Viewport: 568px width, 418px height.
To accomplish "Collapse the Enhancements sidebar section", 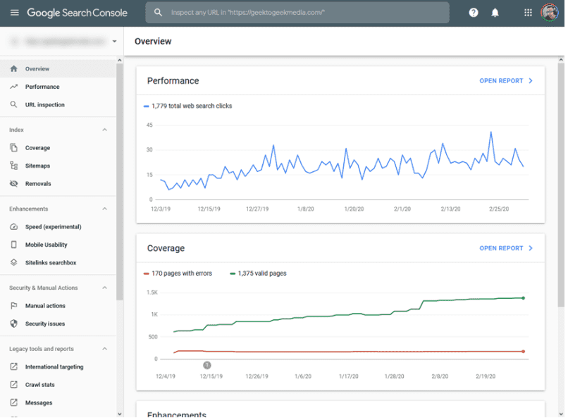I will pyautogui.click(x=104, y=209).
